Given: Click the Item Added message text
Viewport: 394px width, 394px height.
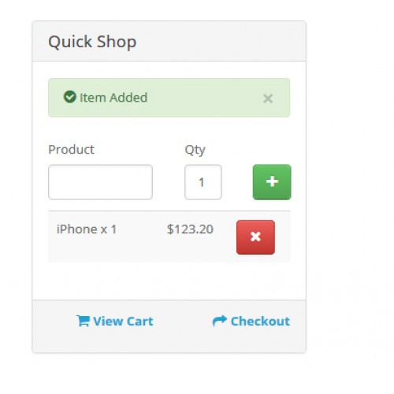Looking at the screenshot, I should (x=113, y=98).
